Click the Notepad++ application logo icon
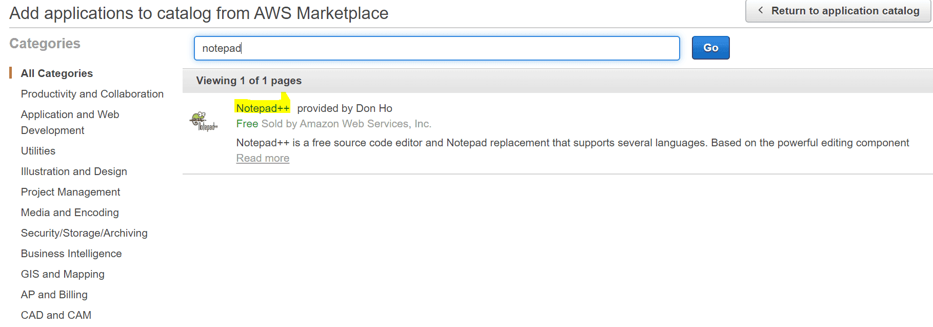 [204, 121]
